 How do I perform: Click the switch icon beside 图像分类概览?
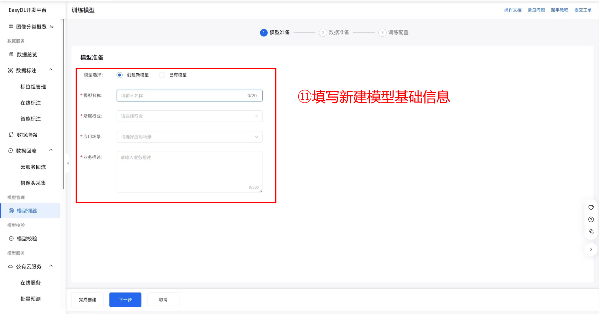(52, 27)
